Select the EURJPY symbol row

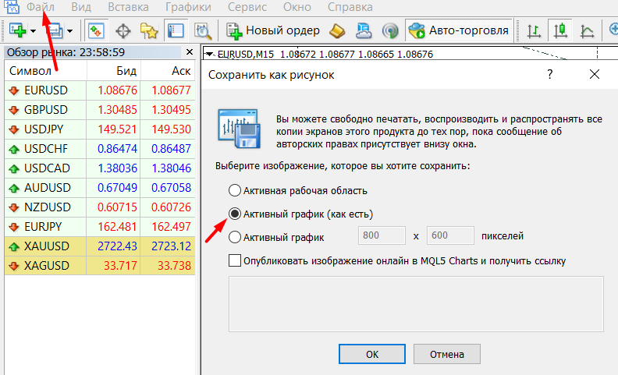100,227
